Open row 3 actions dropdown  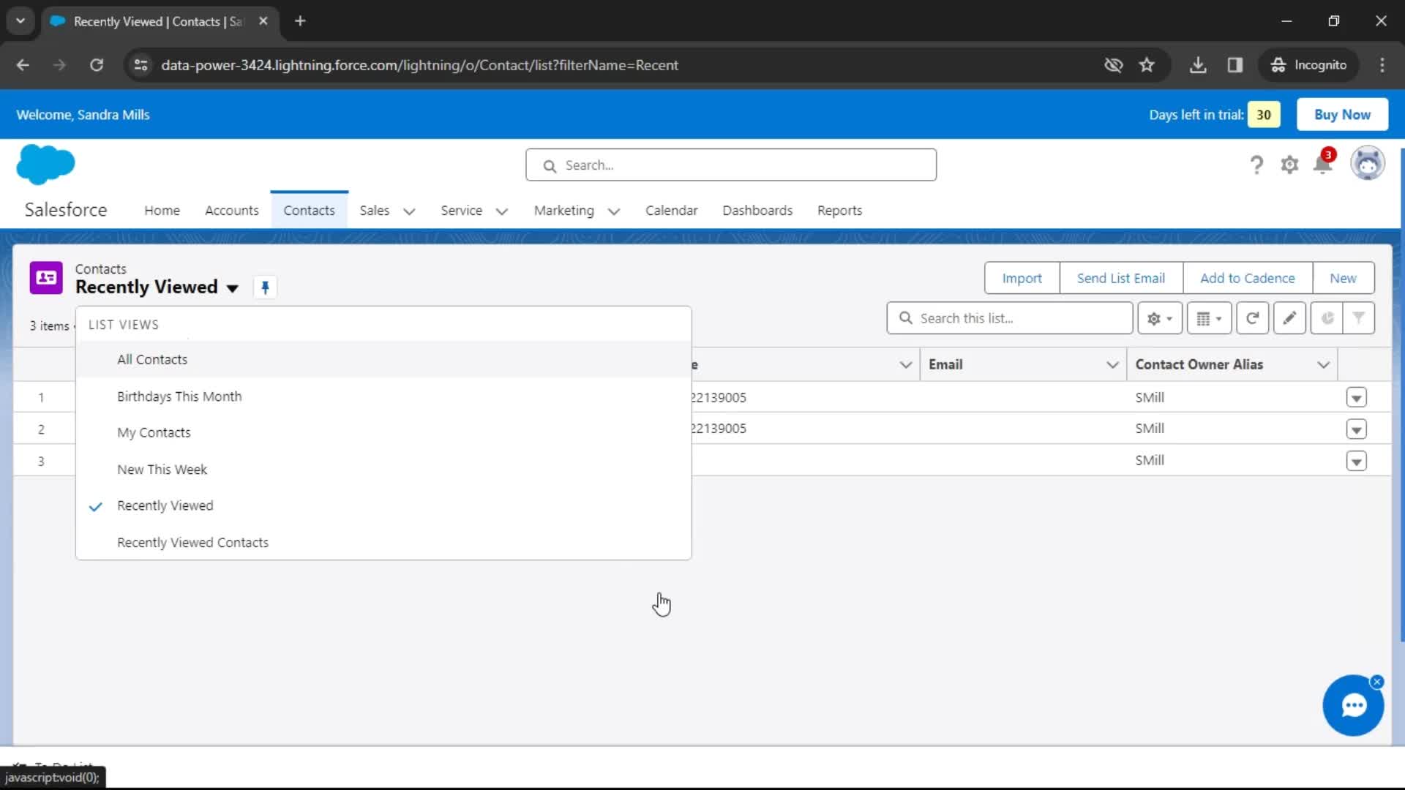click(x=1356, y=462)
